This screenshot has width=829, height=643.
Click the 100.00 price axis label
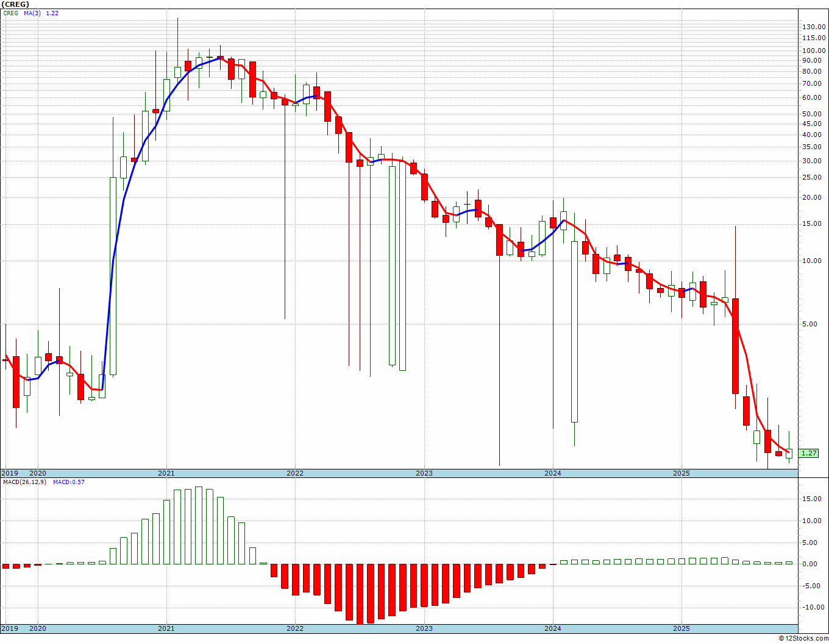814,51
